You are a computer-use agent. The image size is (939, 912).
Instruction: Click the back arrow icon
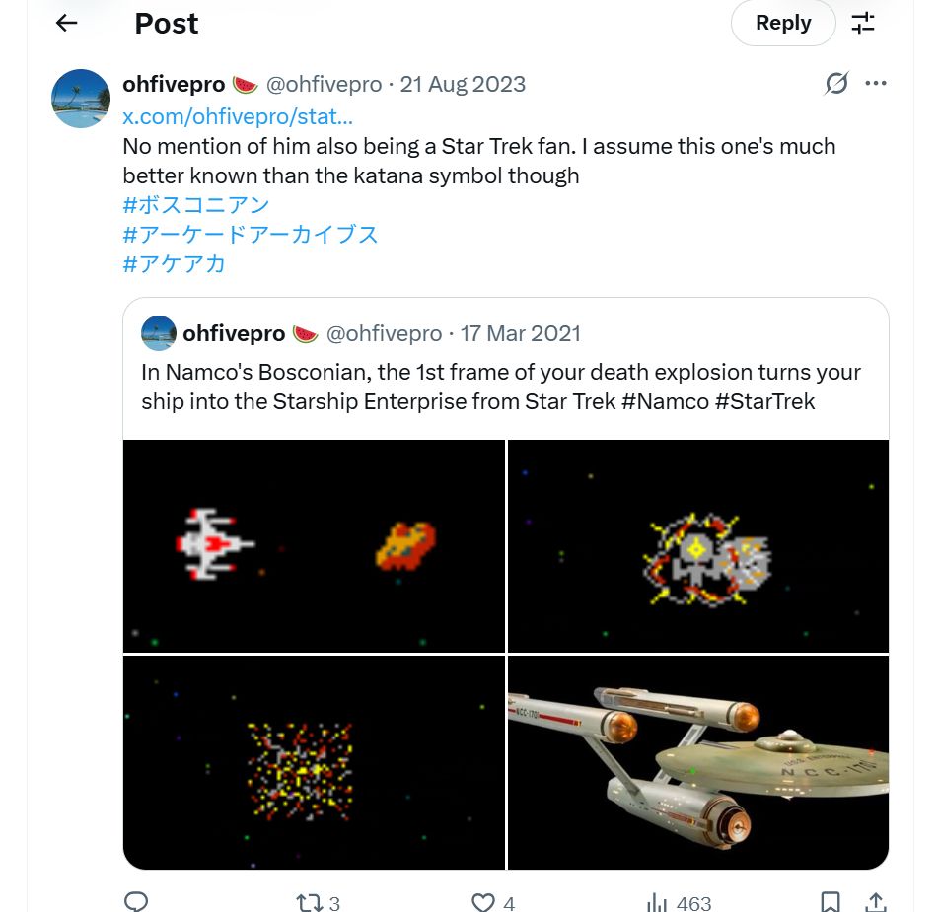coord(67,23)
